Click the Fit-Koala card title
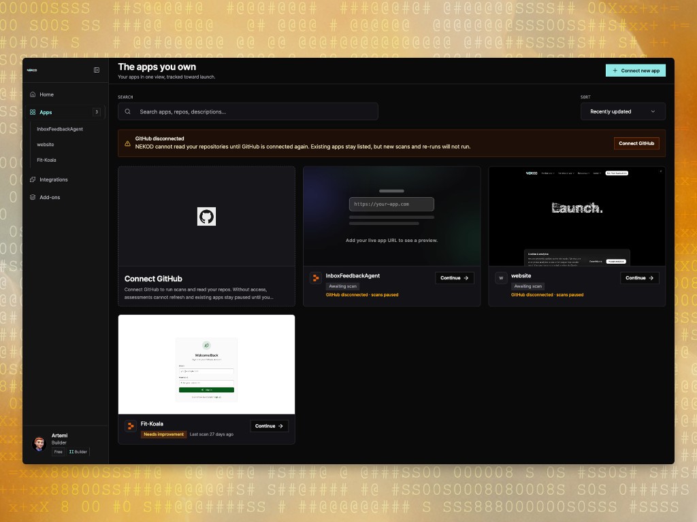 pyautogui.click(x=152, y=424)
